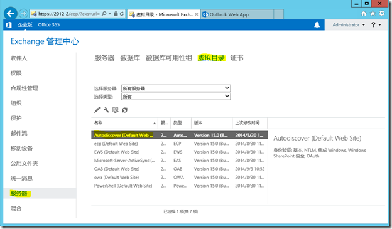The width and height of the screenshot is (392, 229).
Task: Select the Microsoft-Server-ActiveSync row
Action: 179,161
